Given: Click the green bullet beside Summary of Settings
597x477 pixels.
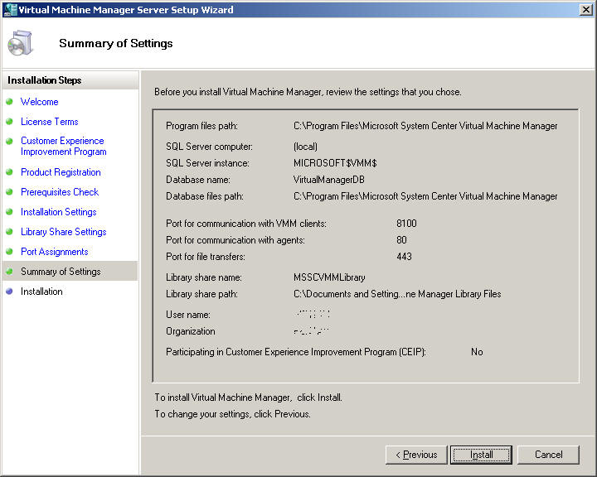Looking at the screenshot, I should 9,272.
